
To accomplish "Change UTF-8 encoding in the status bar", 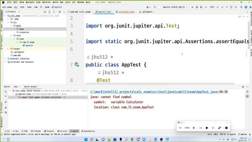I will (x=223, y=134).
